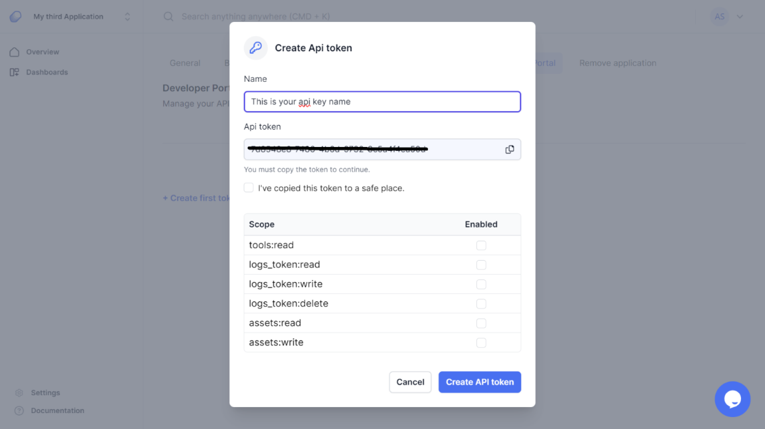This screenshot has height=429, width=765.
Task: Open the chat support bubble
Action: (x=732, y=399)
